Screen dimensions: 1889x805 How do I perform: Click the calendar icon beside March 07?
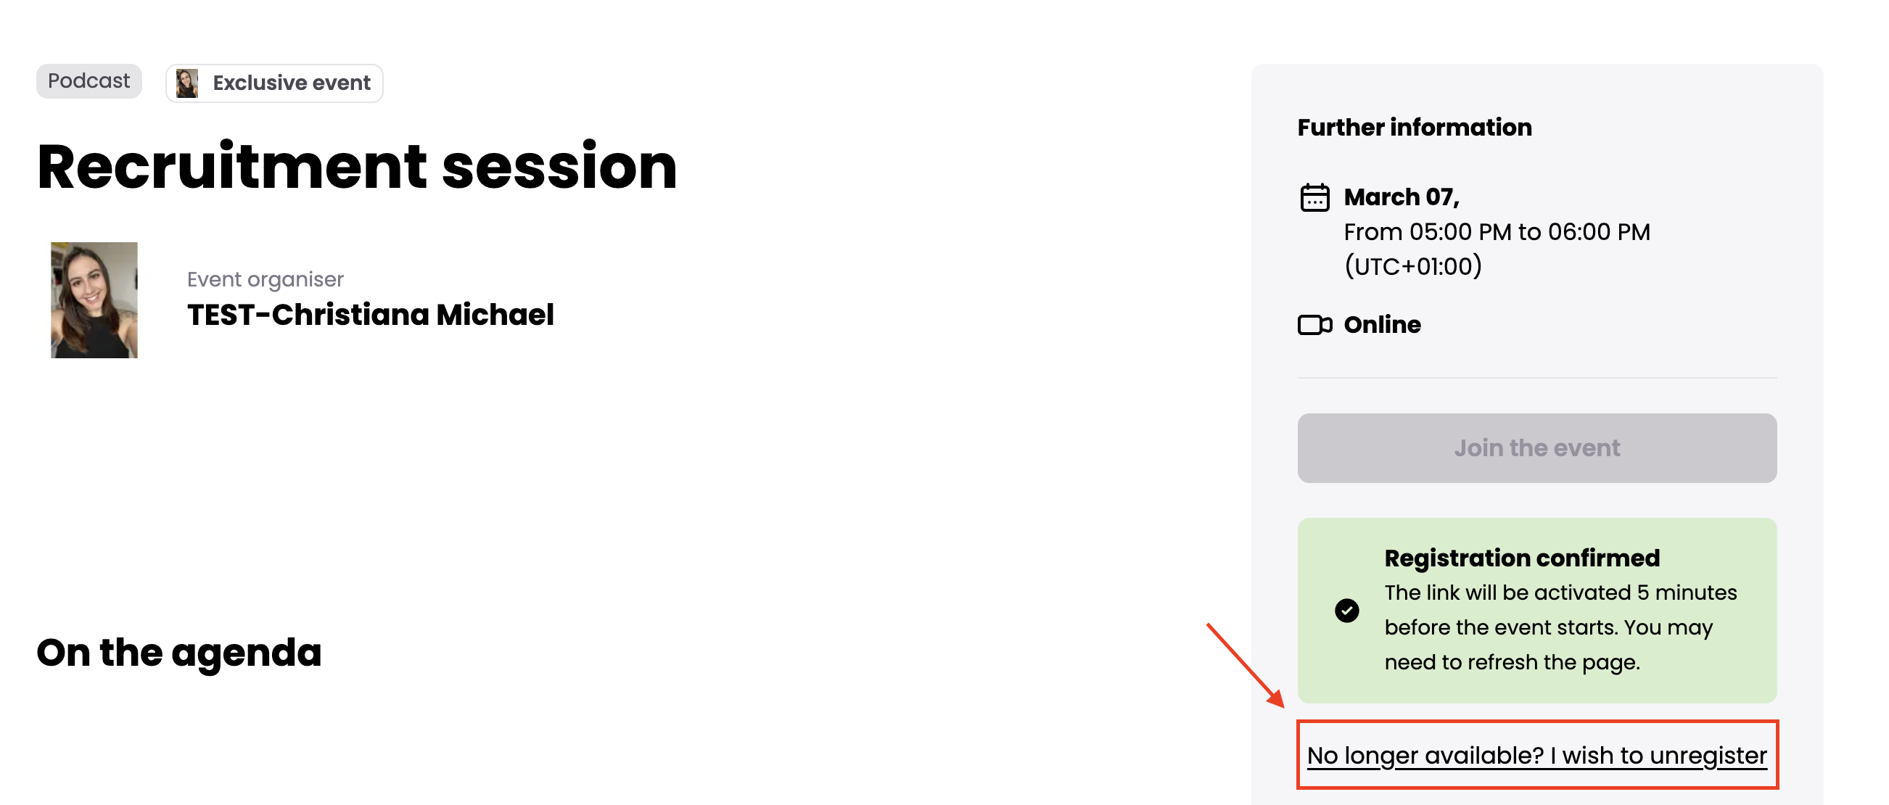[x=1314, y=198]
